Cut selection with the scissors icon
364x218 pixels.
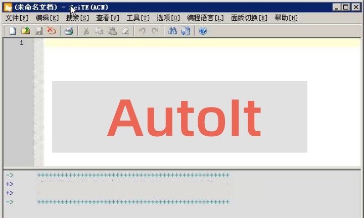[x=86, y=31]
